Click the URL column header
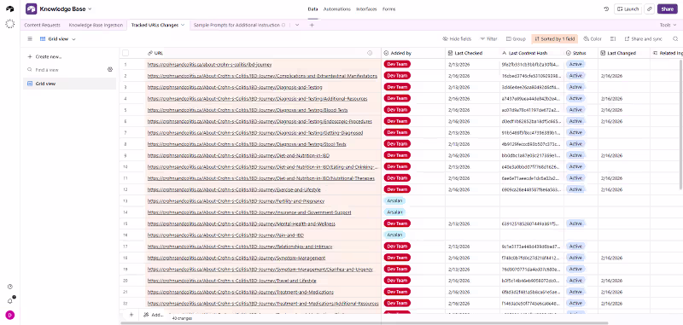This screenshot has width=683, height=325. pos(264,53)
